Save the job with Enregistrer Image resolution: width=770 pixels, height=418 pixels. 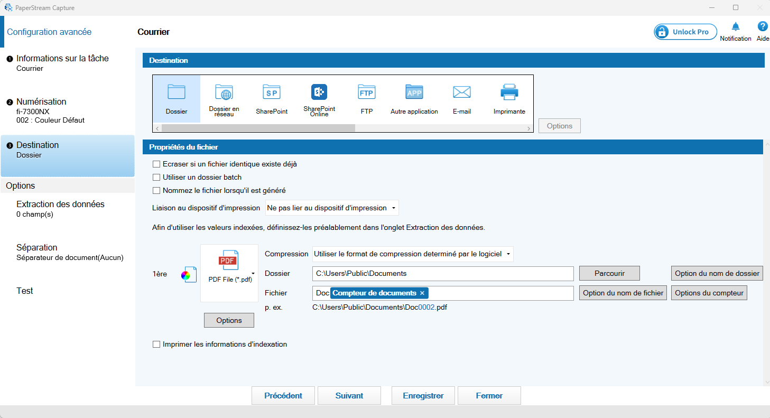pyautogui.click(x=423, y=395)
